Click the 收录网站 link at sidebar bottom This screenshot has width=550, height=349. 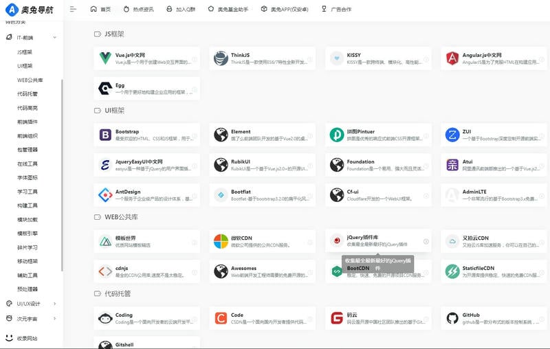[27, 338]
